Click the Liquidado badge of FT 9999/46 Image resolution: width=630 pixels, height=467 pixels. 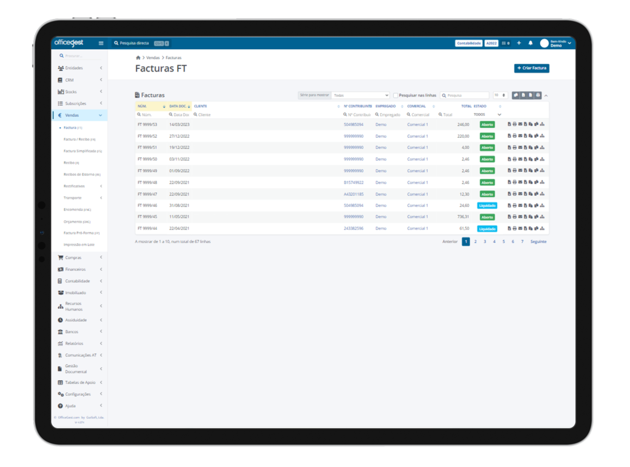(x=487, y=206)
